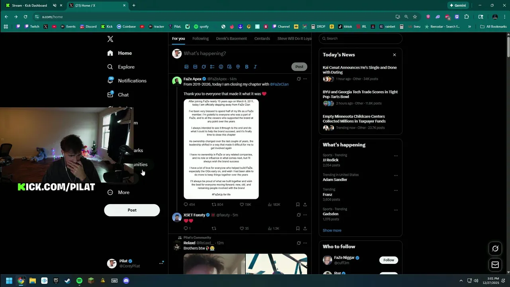Open the more options for JJ Redick trend
This screenshot has height=287, width=510.
point(396,156)
